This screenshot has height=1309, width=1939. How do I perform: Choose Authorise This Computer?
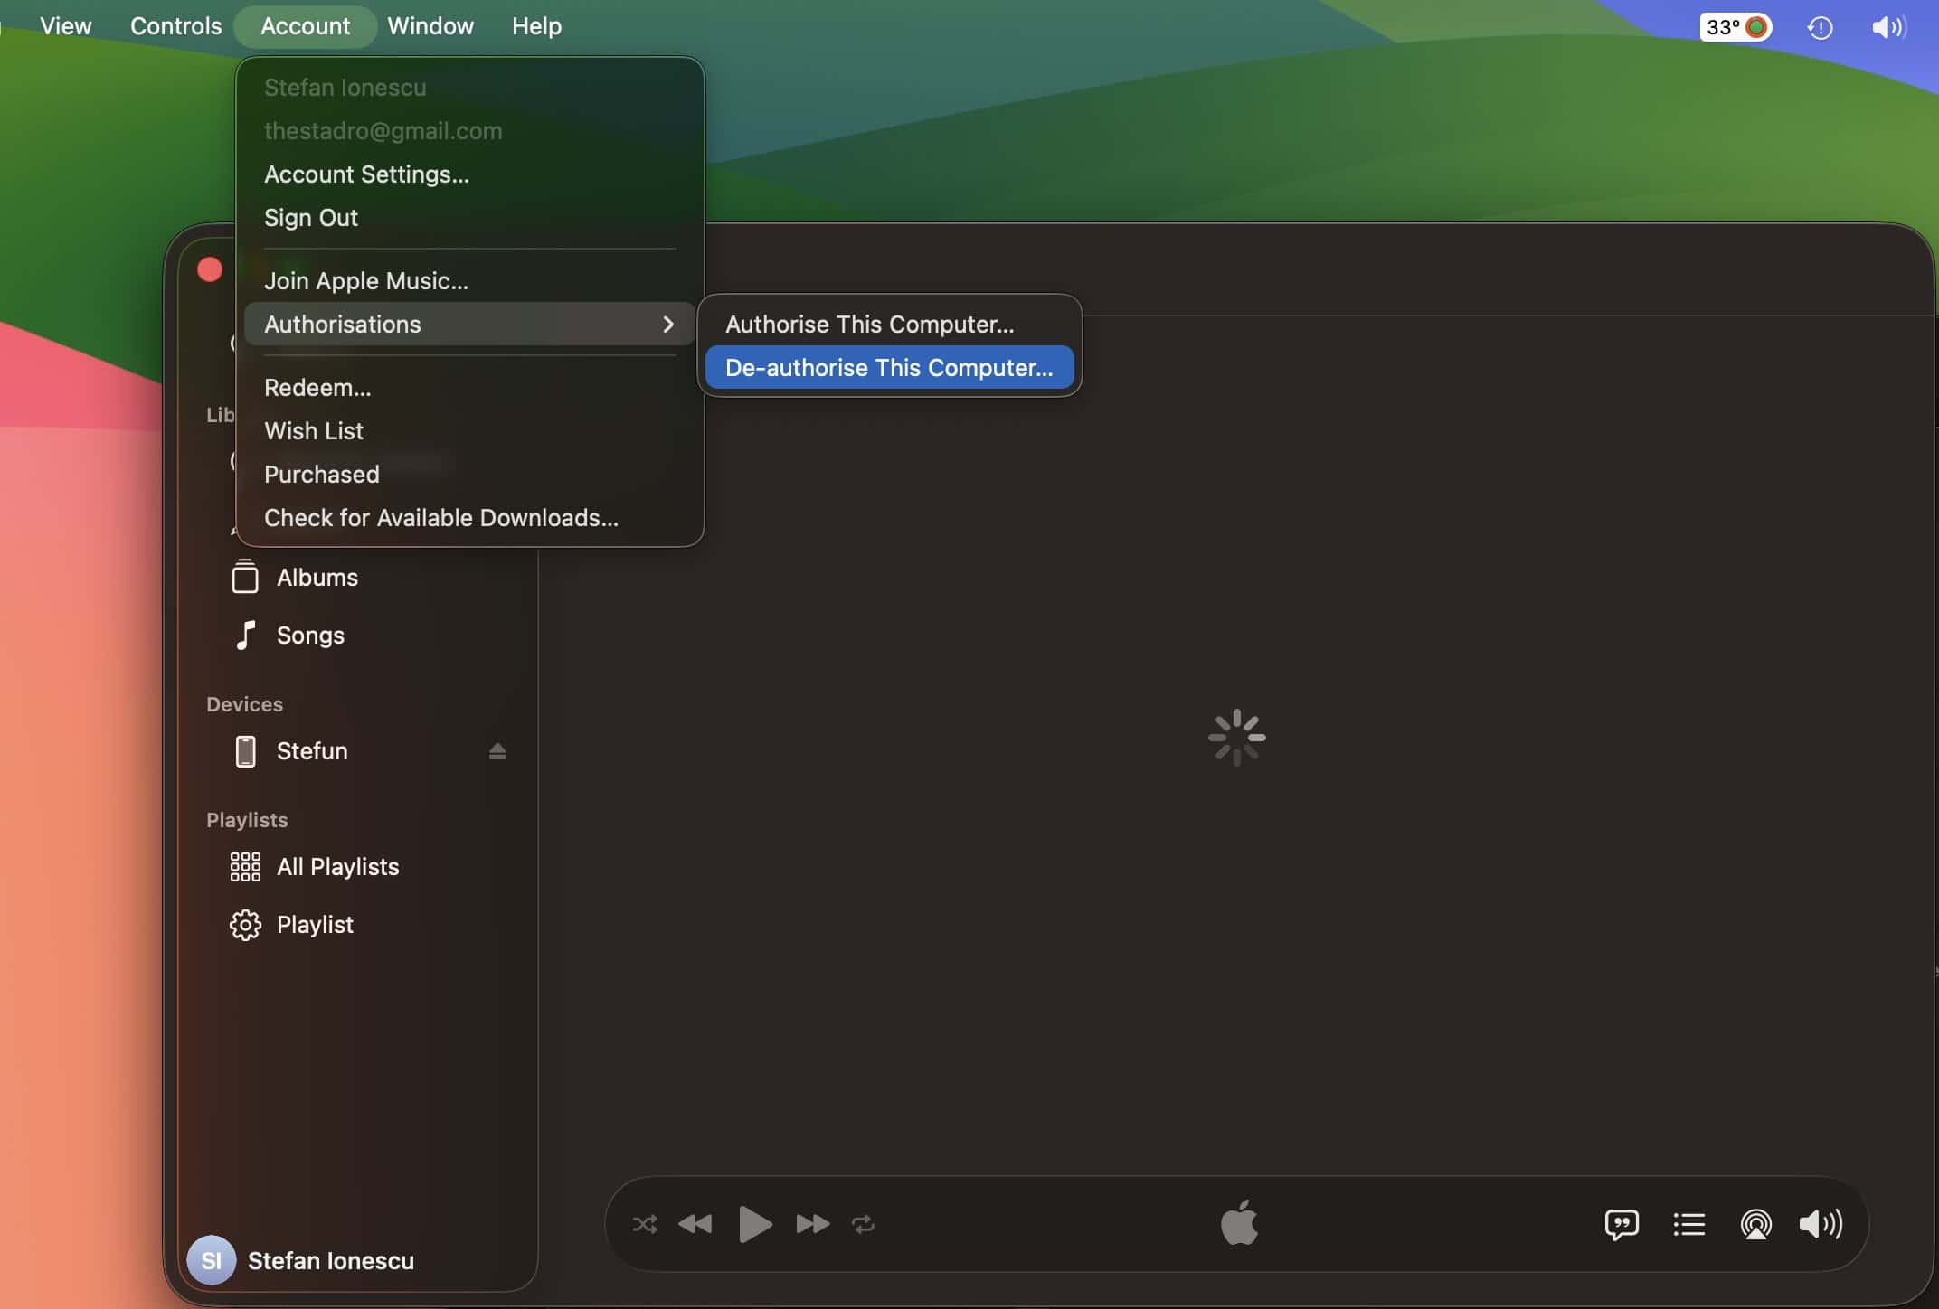868,324
